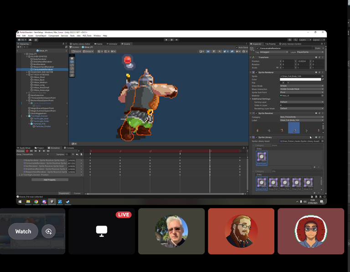Collapse the PLAYER SPRITES tree node
Screen dimensions: 350x272
tap(27, 56)
